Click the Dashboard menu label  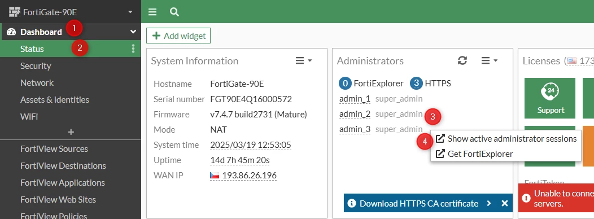pos(41,32)
